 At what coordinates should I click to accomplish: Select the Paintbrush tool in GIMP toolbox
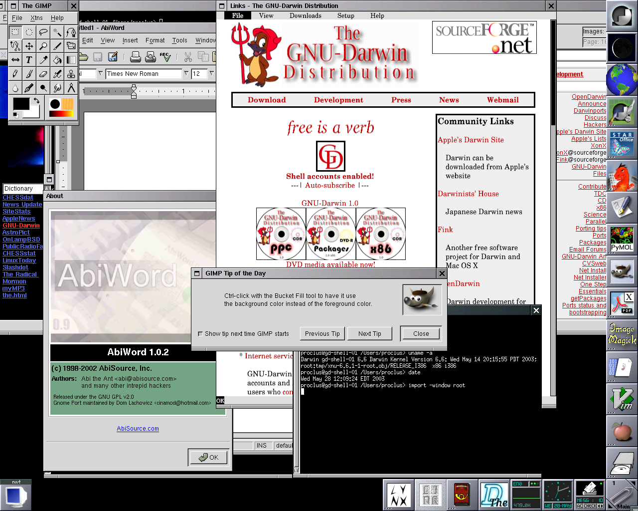pyautogui.click(x=29, y=74)
